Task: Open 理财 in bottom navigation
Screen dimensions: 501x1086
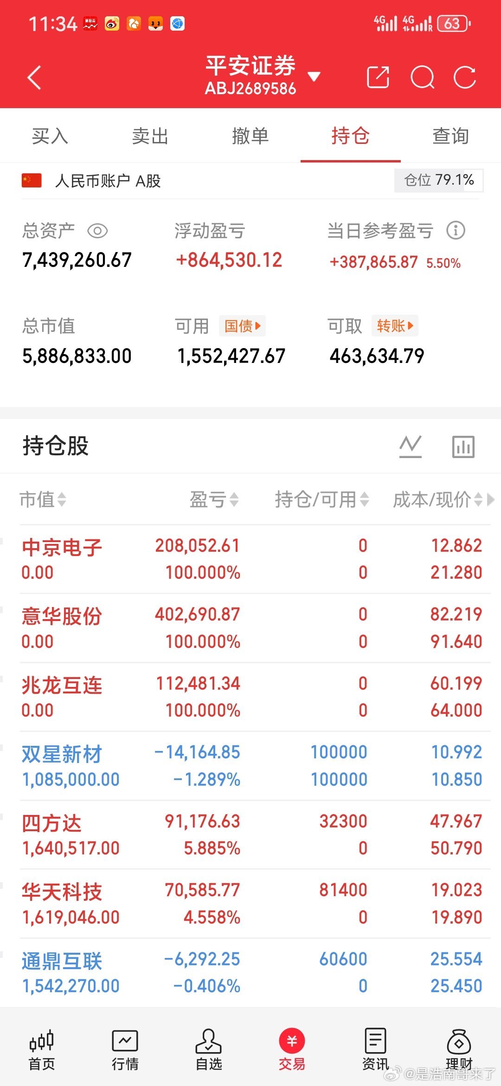Action: 459,1050
